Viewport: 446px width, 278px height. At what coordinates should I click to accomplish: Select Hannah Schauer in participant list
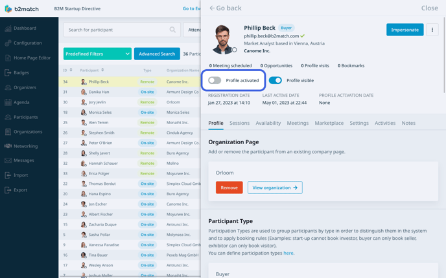click(x=103, y=164)
